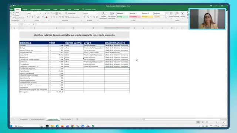Open Dar formato como tabla
This screenshot has width=237, height=133.
tap(112, 16)
